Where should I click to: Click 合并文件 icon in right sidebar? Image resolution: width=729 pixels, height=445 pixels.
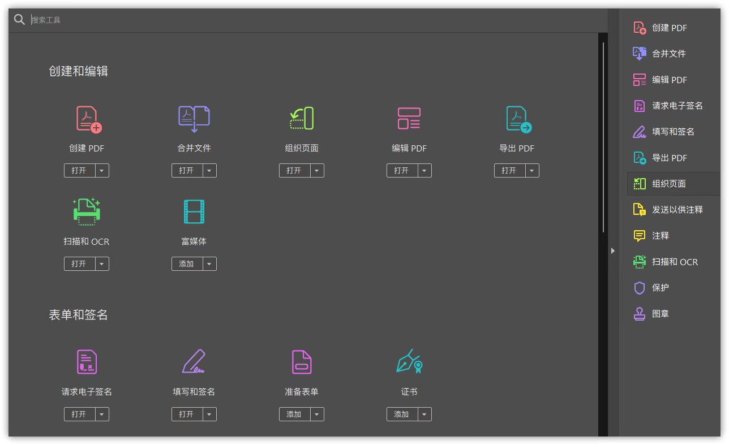[640, 54]
